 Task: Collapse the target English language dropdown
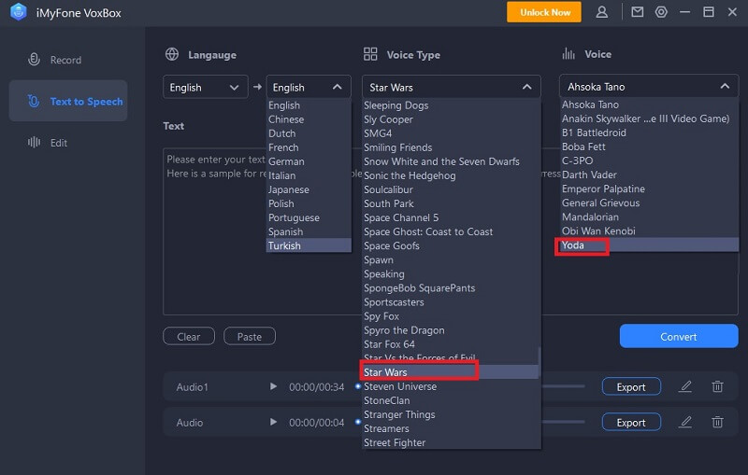tap(309, 87)
